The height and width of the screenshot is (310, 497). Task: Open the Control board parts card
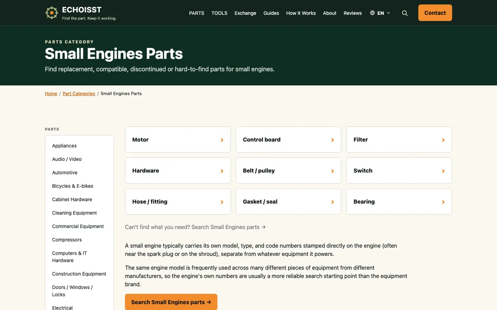click(x=288, y=140)
